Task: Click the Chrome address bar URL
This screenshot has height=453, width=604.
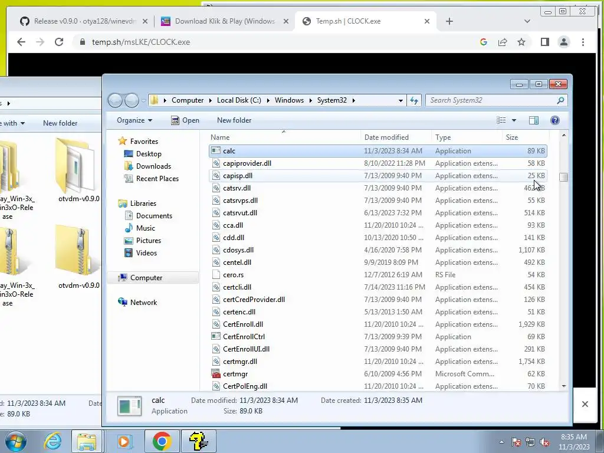Action: pos(141,42)
